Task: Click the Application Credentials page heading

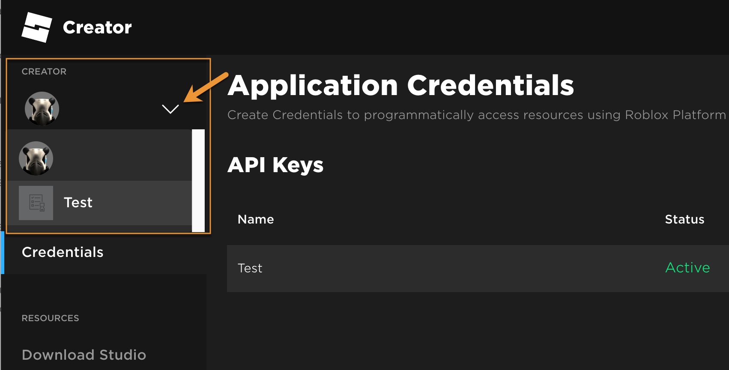Action: 400,86
